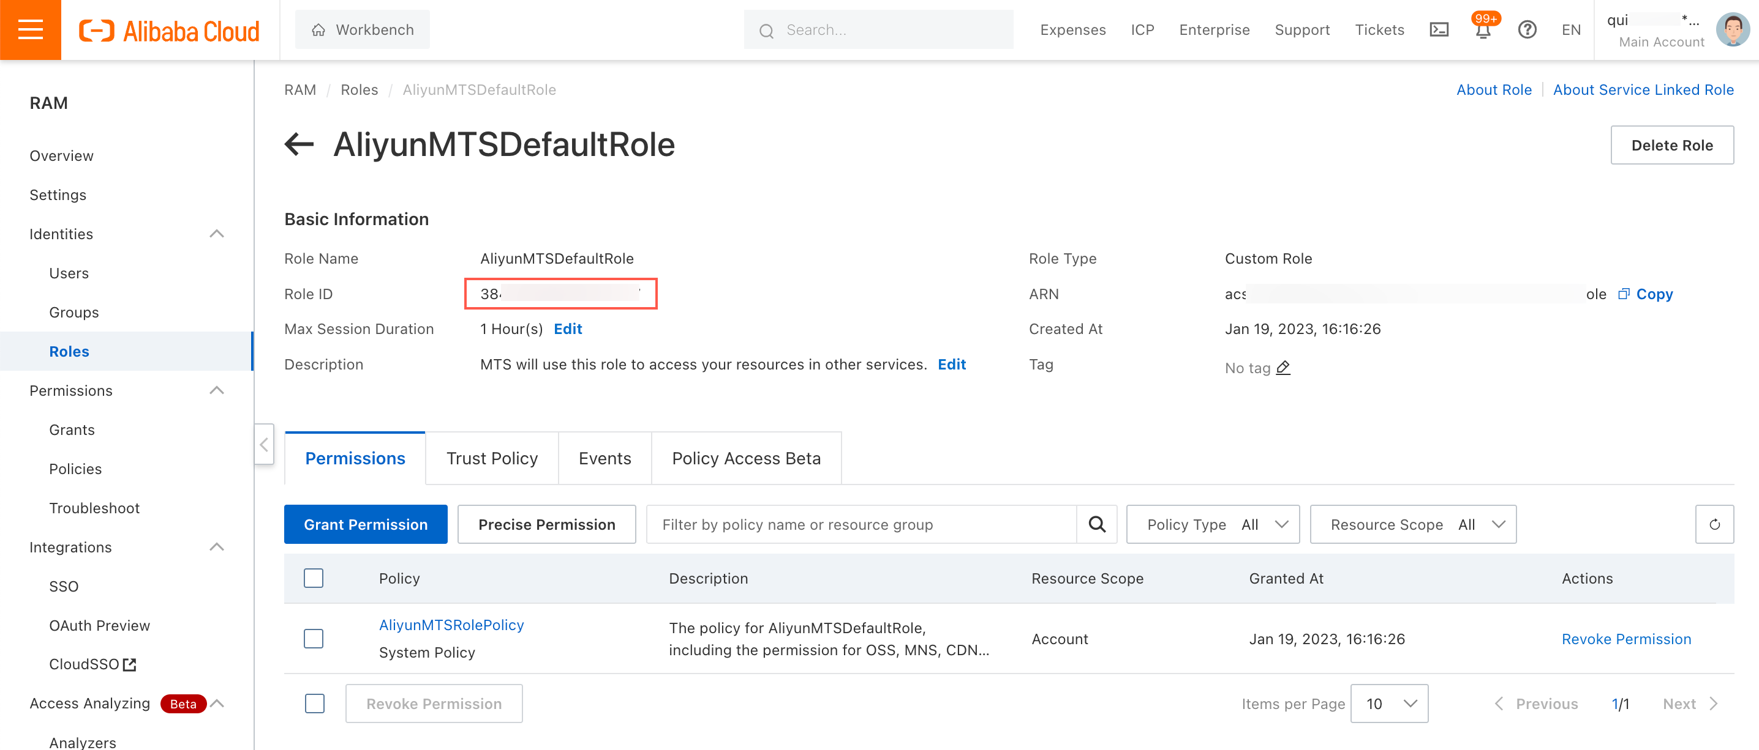Screen dimensions: 1759x750
Task: Edit the Max Session Duration
Action: (x=567, y=329)
